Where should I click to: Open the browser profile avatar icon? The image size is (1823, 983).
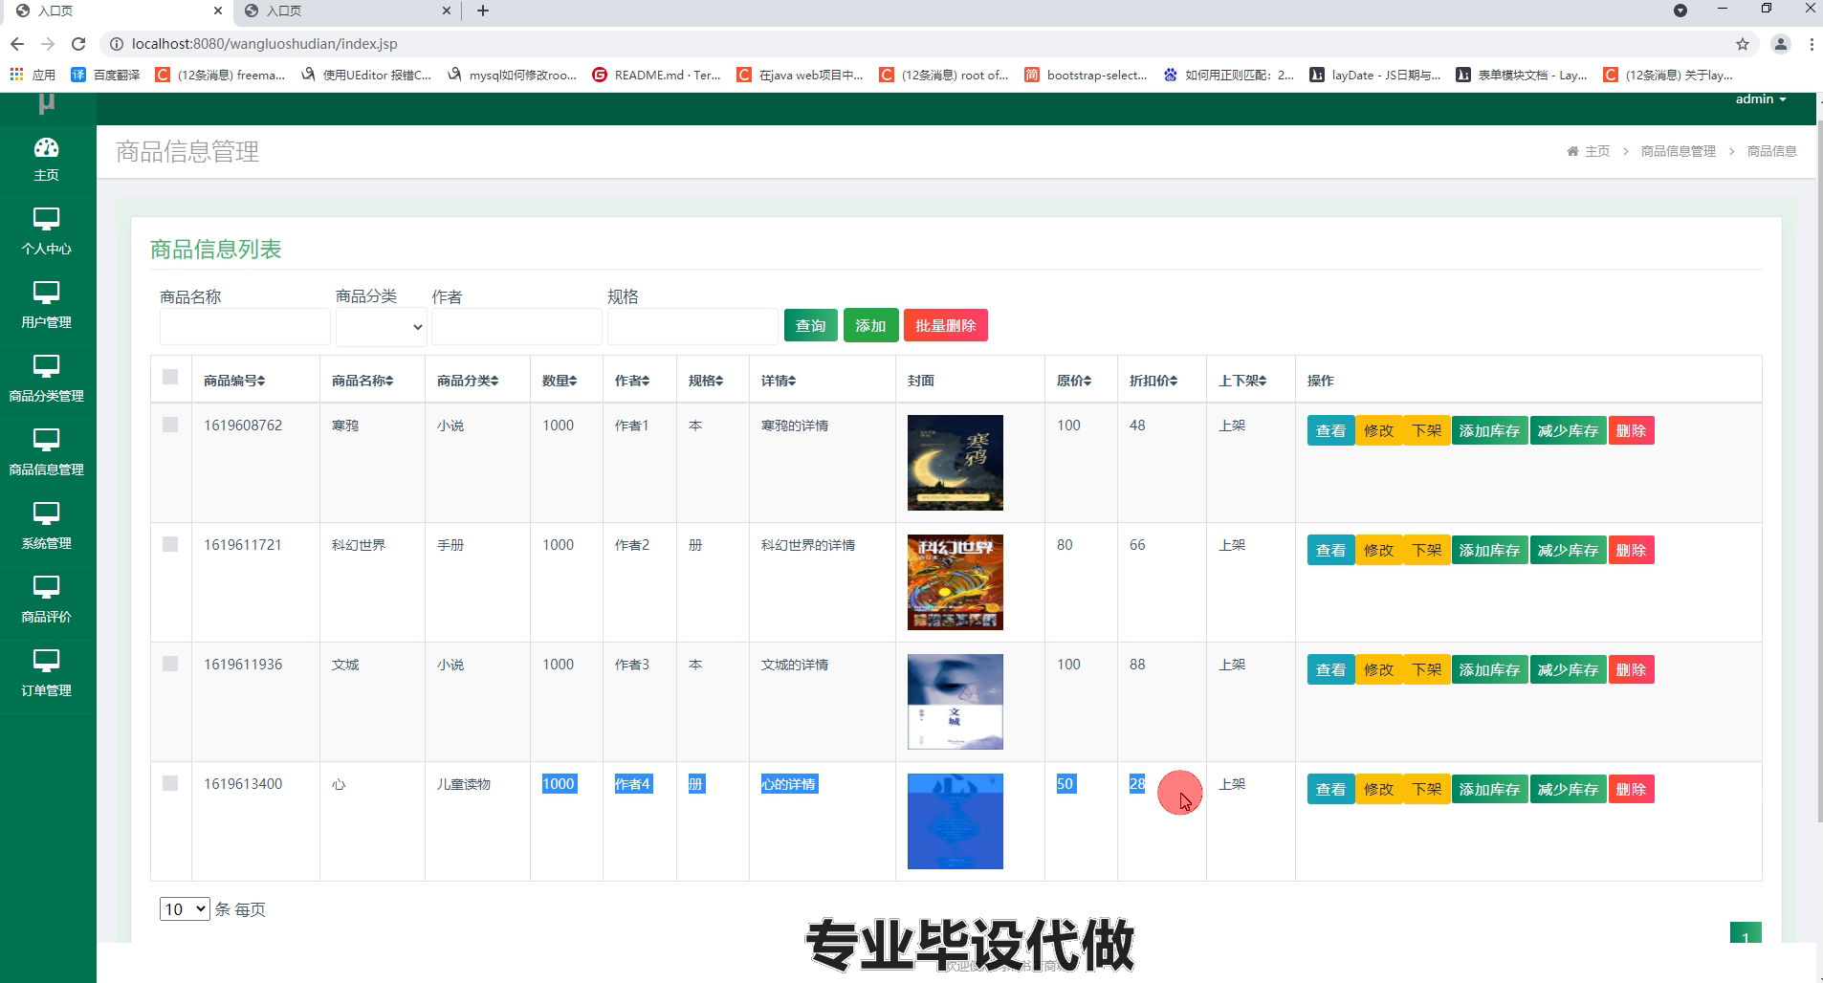(x=1781, y=44)
